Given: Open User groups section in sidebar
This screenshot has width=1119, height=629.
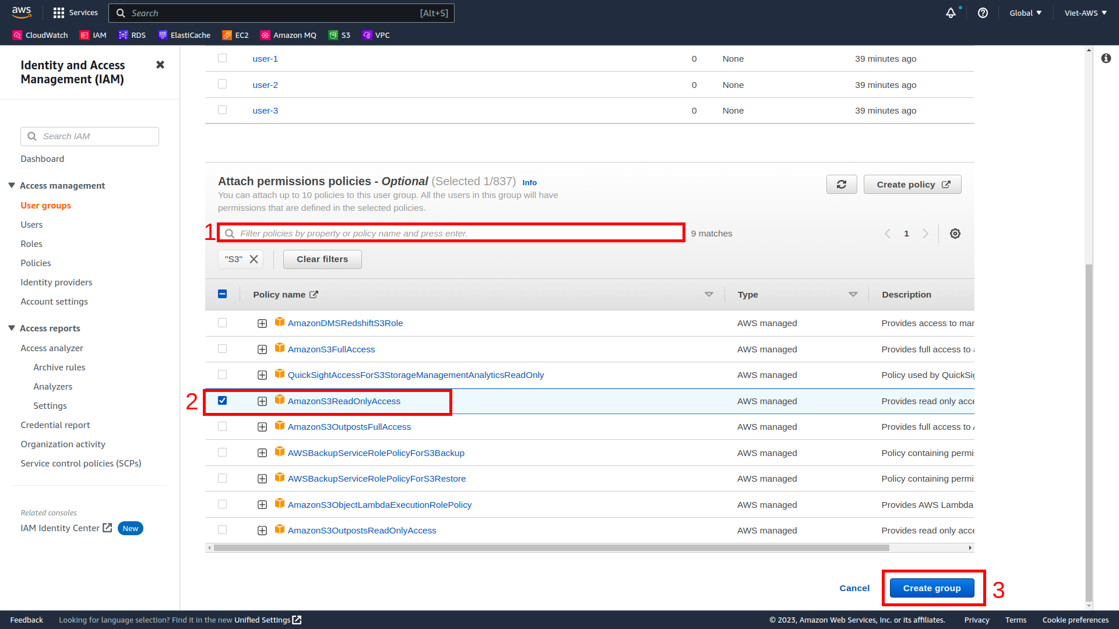Looking at the screenshot, I should (45, 205).
